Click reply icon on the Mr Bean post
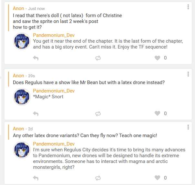Image resolution: width=195 pixels, height=185 pixels. coord(36,114)
